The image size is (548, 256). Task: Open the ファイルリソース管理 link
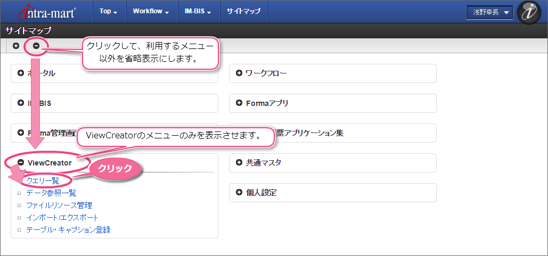click(x=60, y=205)
